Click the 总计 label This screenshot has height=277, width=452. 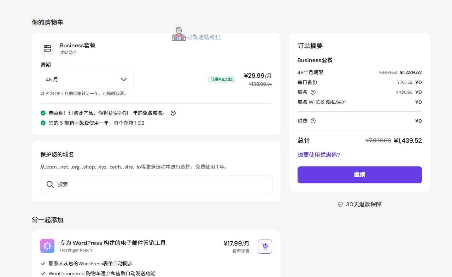[304, 141]
